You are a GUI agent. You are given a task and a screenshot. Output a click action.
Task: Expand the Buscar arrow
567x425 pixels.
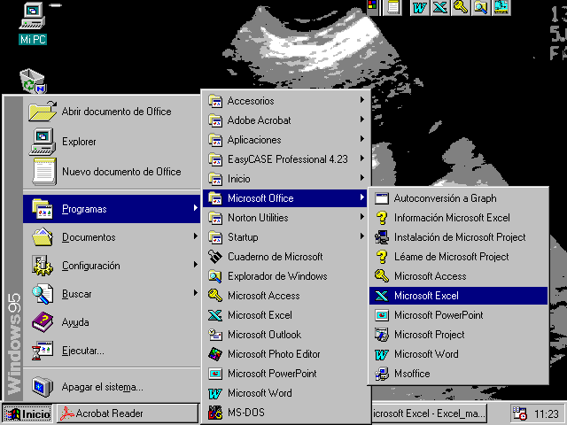point(195,293)
